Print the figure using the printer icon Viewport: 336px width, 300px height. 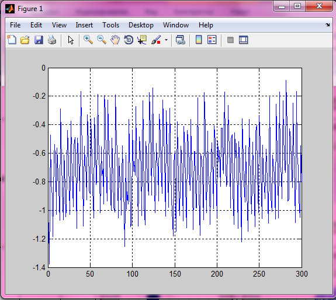(x=52, y=40)
